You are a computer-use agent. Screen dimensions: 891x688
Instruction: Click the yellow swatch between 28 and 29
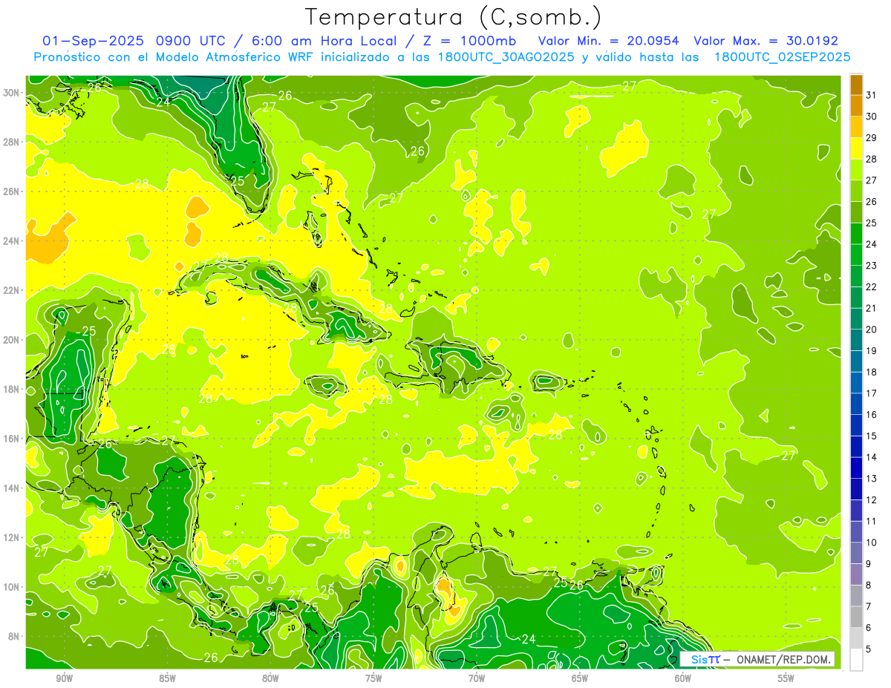tap(856, 148)
